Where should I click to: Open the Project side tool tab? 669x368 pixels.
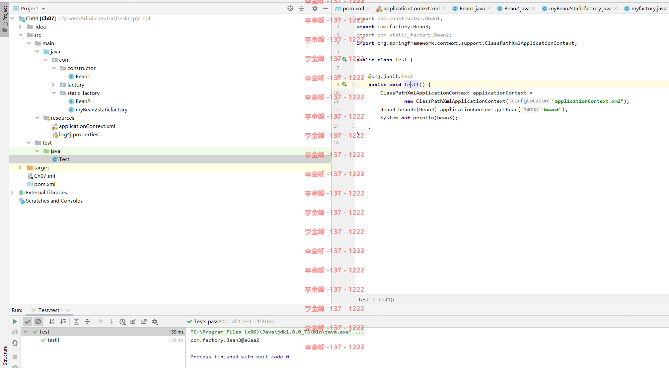[x=4, y=19]
